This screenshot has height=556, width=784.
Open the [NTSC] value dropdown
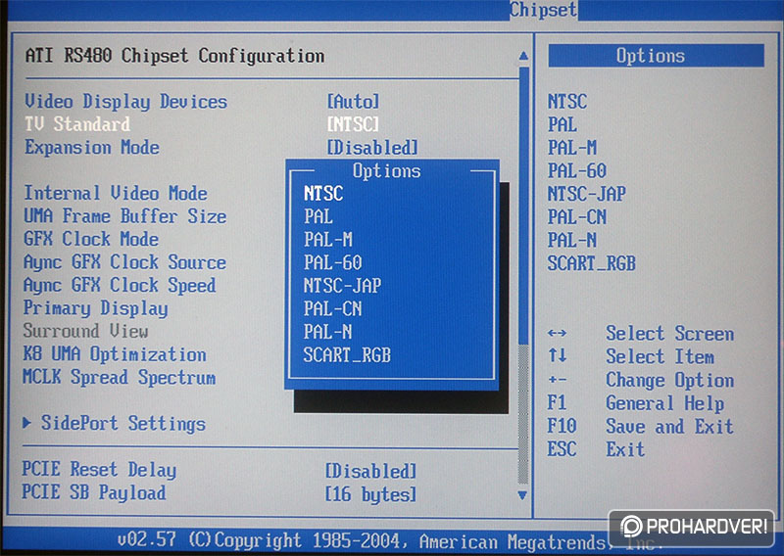(353, 124)
